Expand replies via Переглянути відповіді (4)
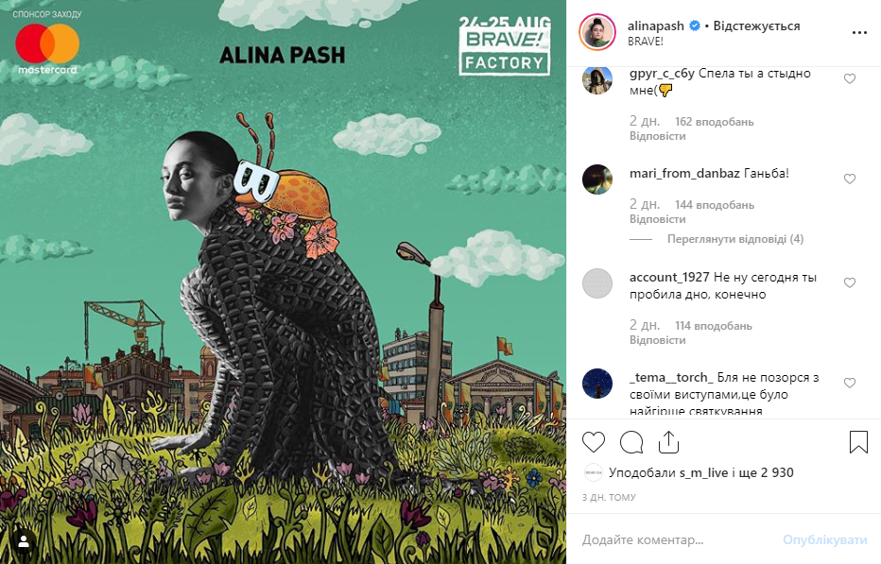Screen dimensions: 881x564 point(734,239)
